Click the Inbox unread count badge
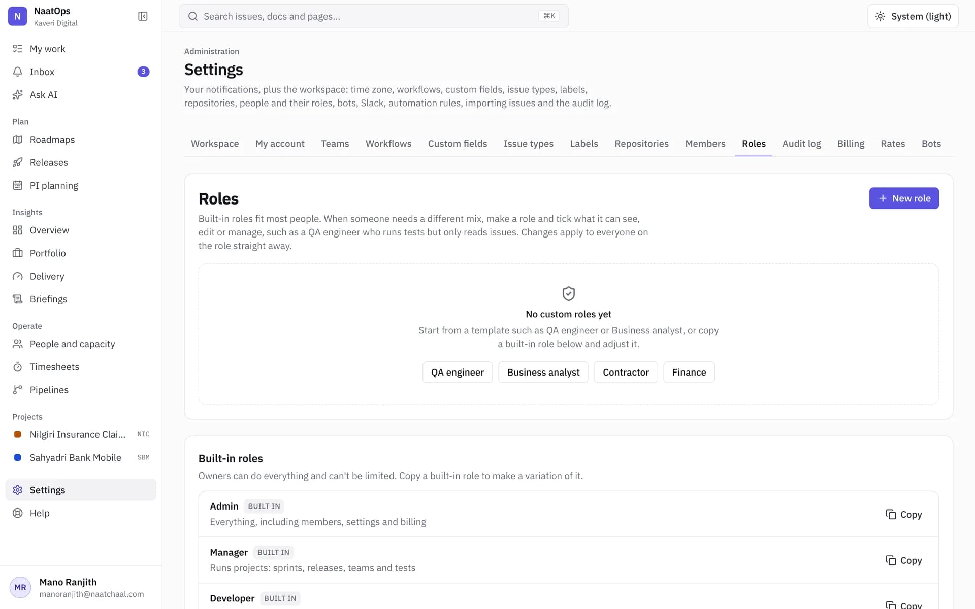Image resolution: width=975 pixels, height=609 pixels. pyautogui.click(x=143, y=72)
